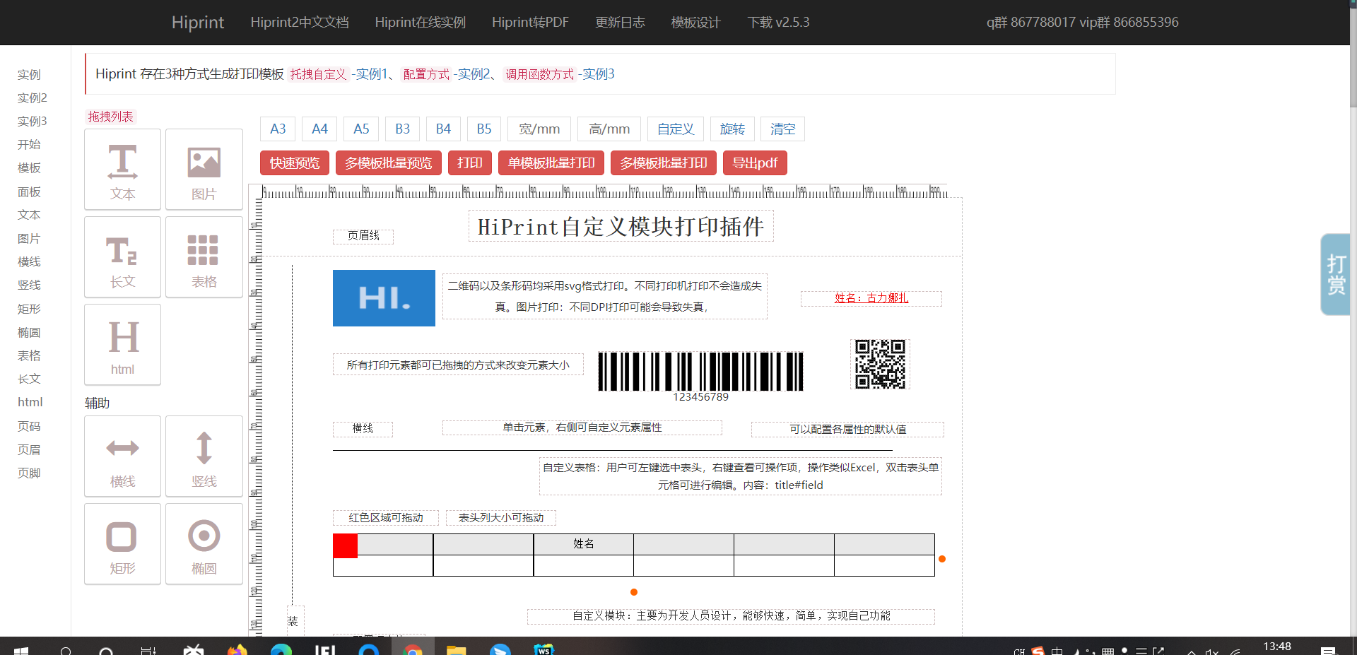The height and width of the screenshot is (655, 1357).
Task: Open the 打赏 floating side button
Action: coord(1335,274)
